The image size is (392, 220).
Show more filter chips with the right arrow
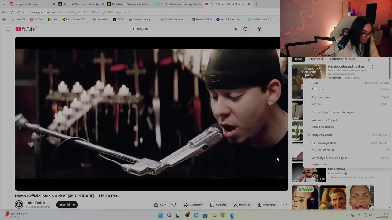(x=369, y=59)
